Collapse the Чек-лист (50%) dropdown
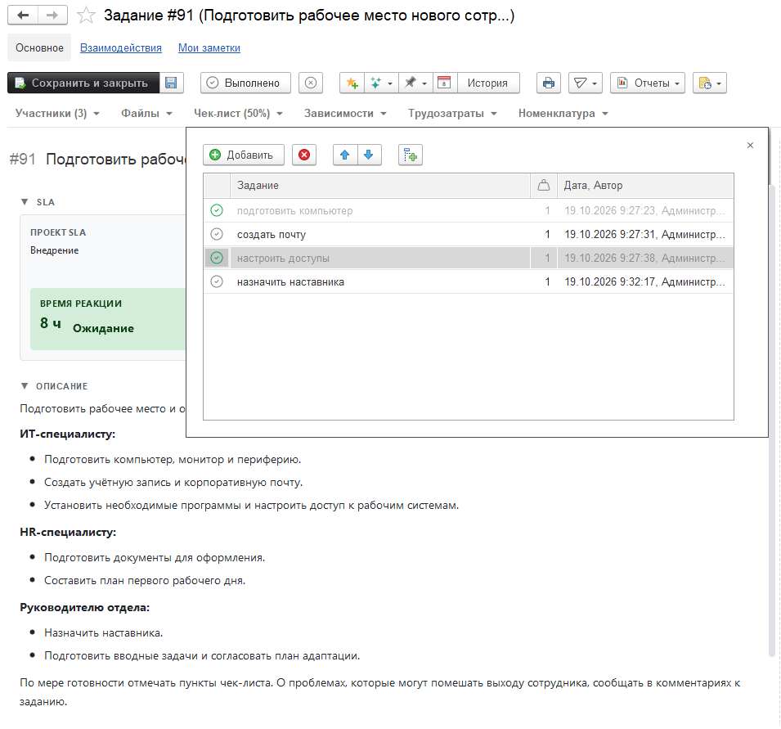Screen dimensions: 781x729 (x=238, y=114)
